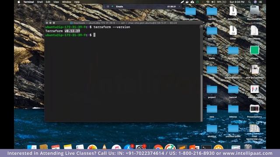Close the Emails recording bar
Image resolution: width=280 pixels, height=157 pixels.
click(179, 7)
